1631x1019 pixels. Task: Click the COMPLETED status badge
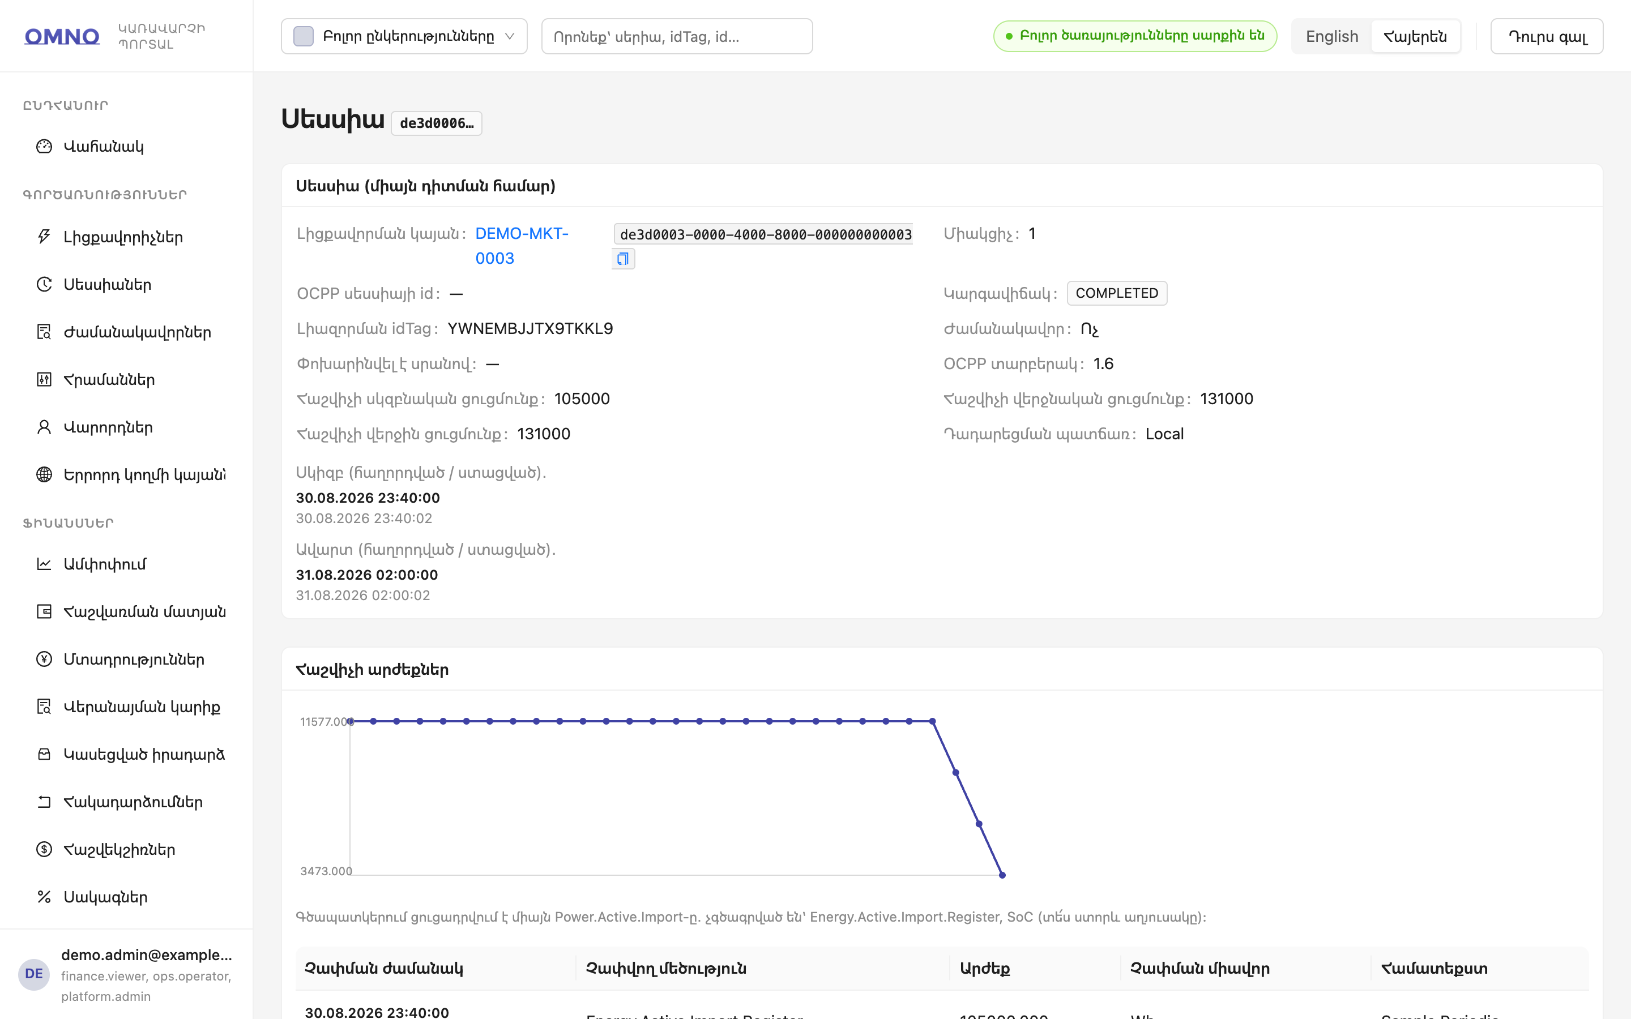1117,293
